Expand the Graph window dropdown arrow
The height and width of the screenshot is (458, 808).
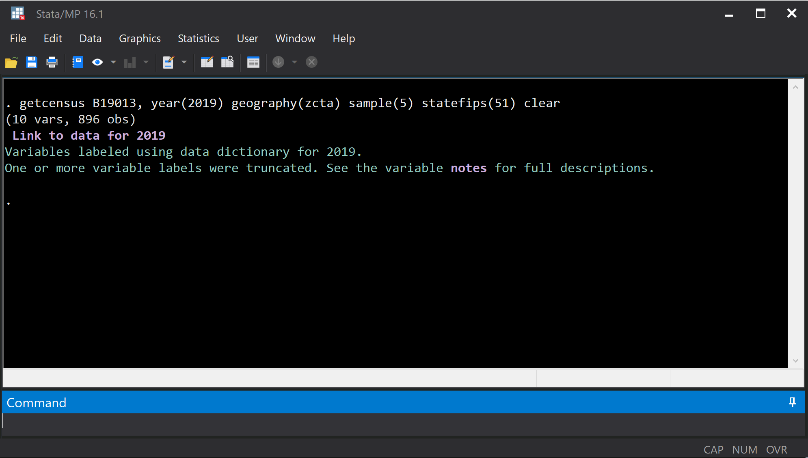(146, 63)
